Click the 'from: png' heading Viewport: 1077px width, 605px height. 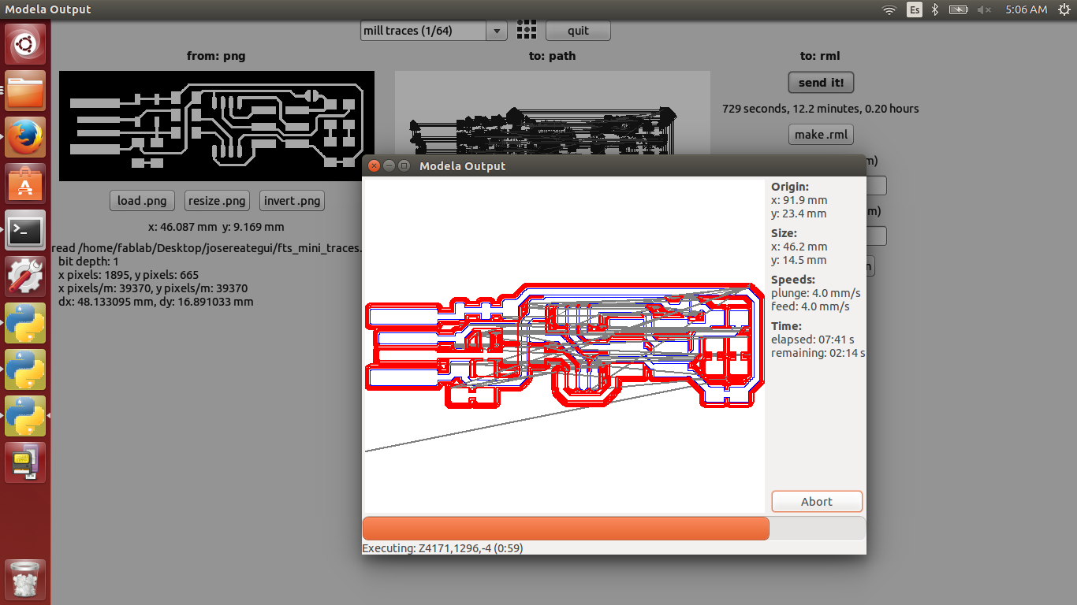pyautogui.click(x=216, y=56)
